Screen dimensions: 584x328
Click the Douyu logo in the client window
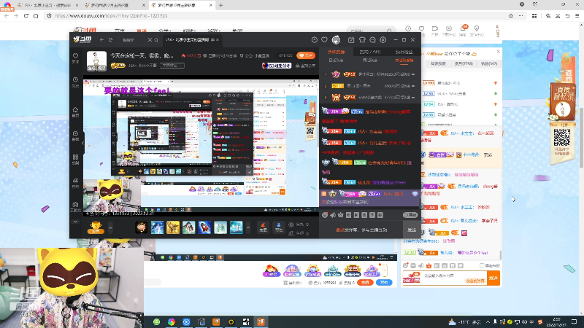tap(82, 39)
